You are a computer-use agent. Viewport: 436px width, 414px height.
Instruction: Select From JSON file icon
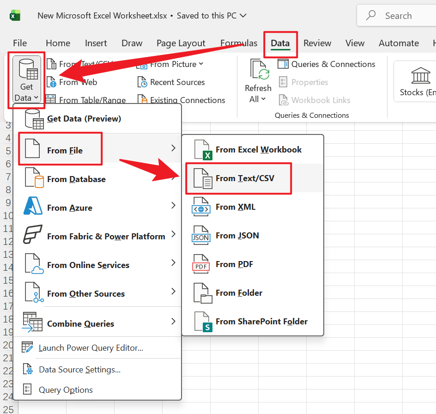(x=201, y=236)
